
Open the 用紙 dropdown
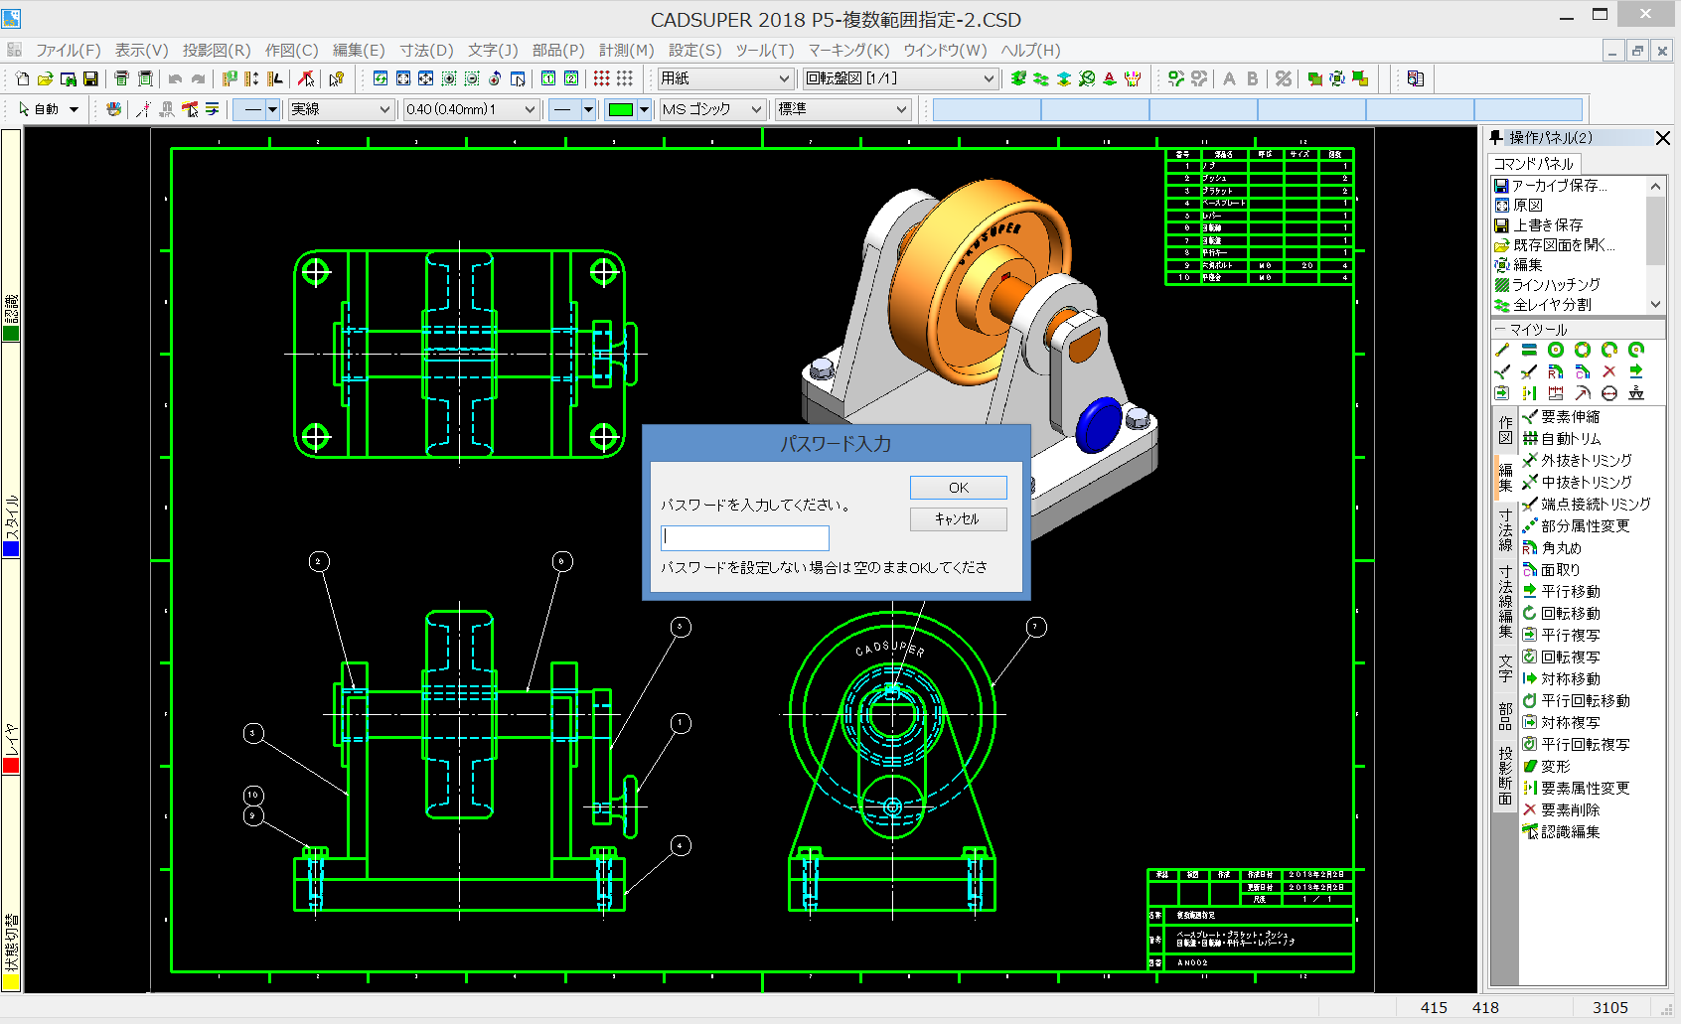click(725, 78)
